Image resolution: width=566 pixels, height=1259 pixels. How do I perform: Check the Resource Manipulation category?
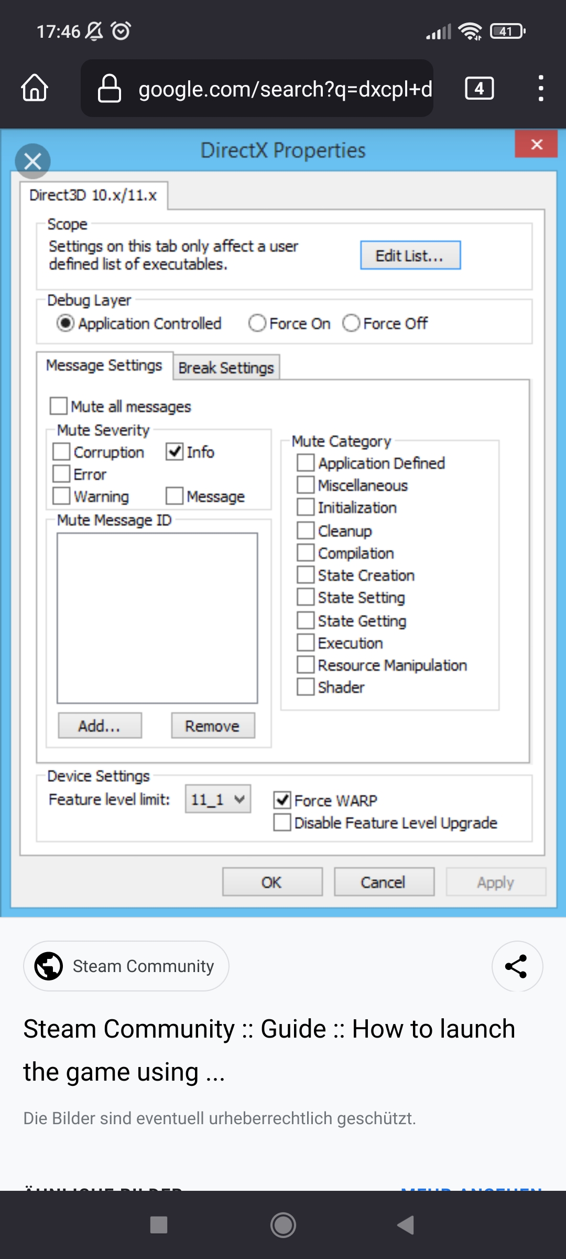pyautogui.click(x=306, y=665)
